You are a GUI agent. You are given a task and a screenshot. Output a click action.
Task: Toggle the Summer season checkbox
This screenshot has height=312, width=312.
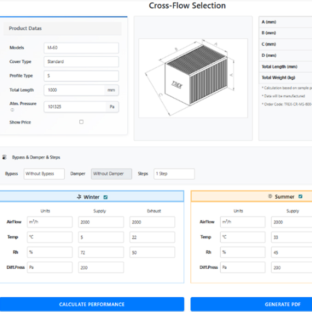(x=300, y=197)
